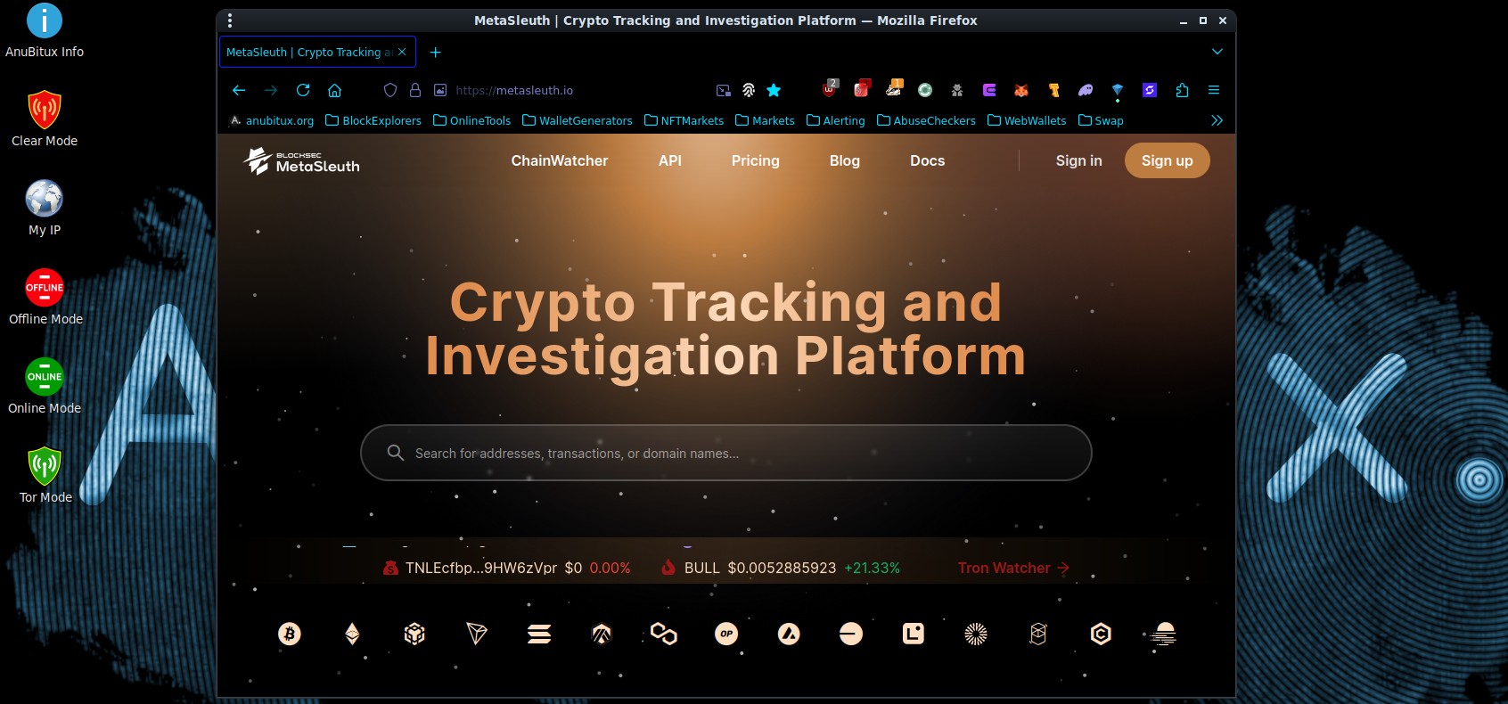The image size is (1508, 704).
Task: Click the MetaSleuth logo
Action: pos(302,161)
